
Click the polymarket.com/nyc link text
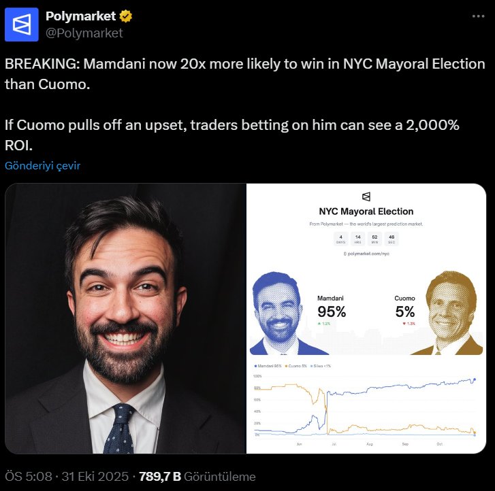(366, 253)
